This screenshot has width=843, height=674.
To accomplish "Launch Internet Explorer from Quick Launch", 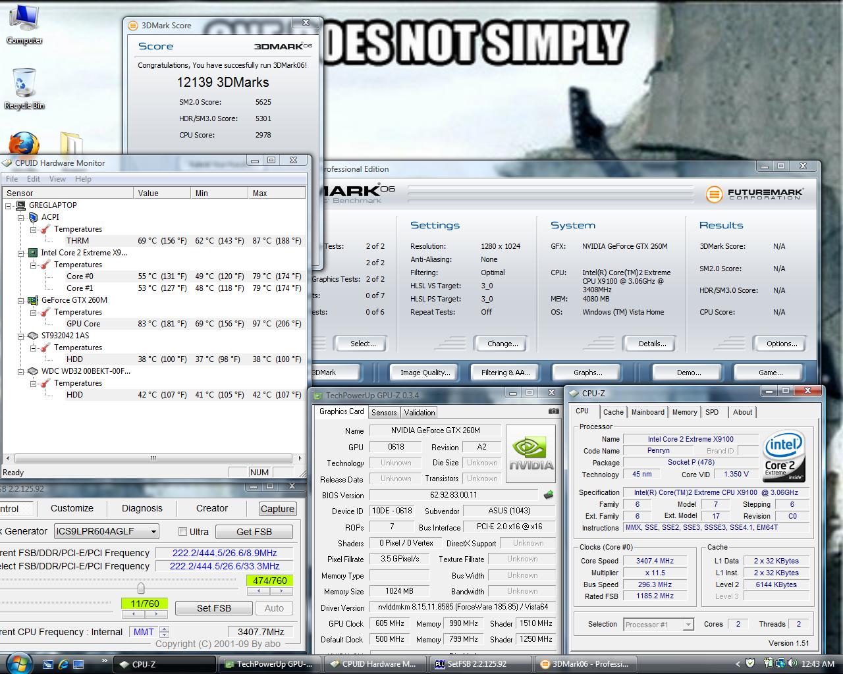I will (63, 664).
